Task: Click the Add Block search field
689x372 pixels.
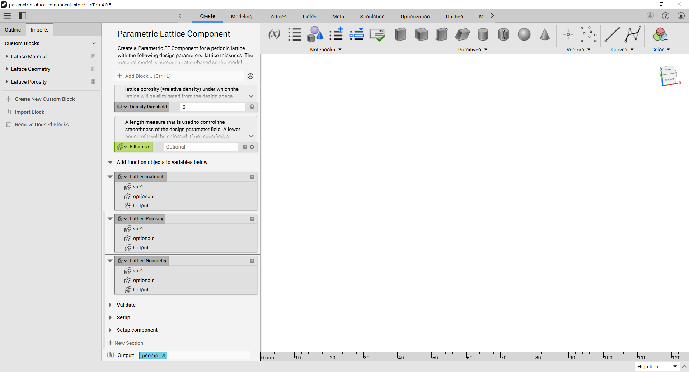Action: click(x=180, y=76)
